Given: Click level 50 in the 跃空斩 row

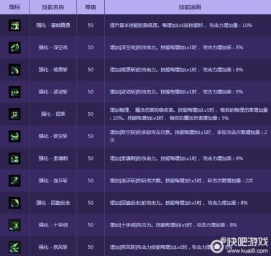Looking at the screenshot, I should pos(91,136).
